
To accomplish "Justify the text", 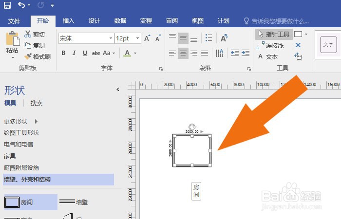I will [x=205, y=53].
